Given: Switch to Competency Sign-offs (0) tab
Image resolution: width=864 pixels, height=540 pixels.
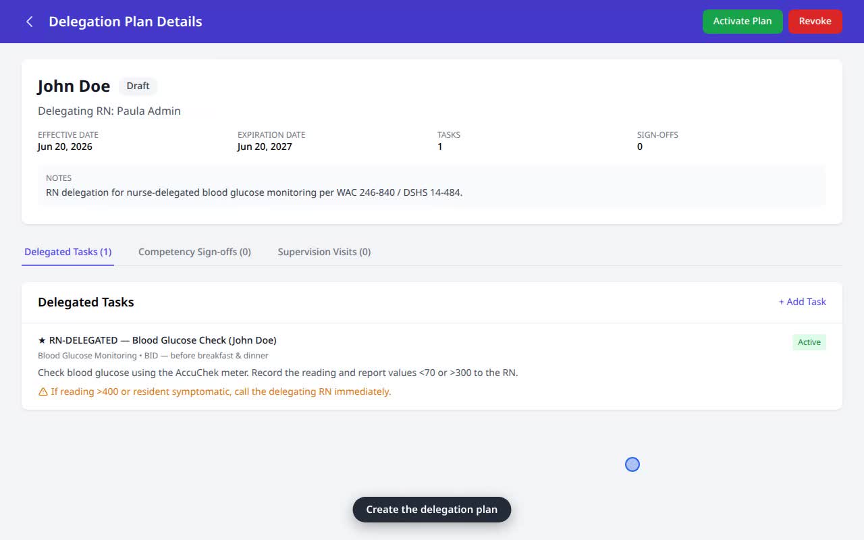Looking at the screenshot, I should [x=194, y=252].
